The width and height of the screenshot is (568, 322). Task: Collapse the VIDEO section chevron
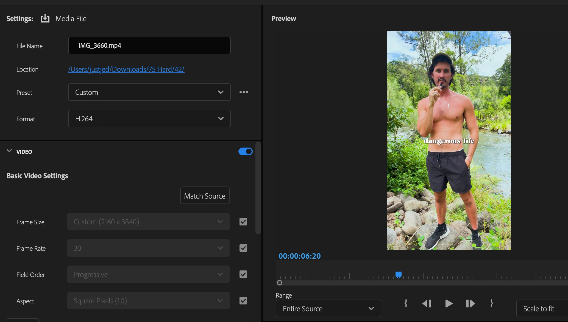coord(9,151)
